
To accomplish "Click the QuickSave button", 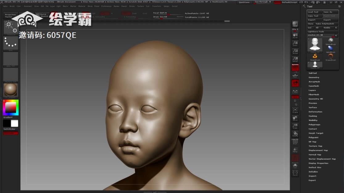I will (244, 2).
